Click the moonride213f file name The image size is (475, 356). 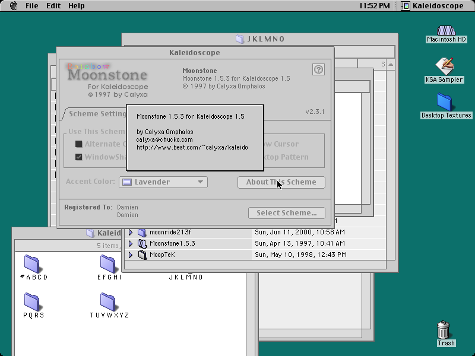coord(170,232)
